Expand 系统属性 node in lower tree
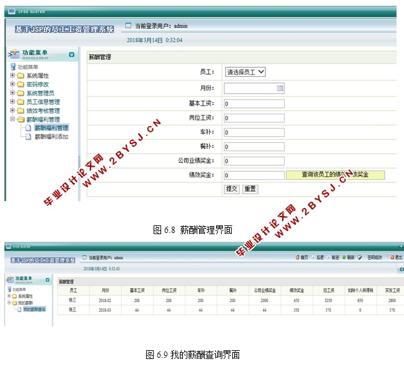 [x=9, y=296]
